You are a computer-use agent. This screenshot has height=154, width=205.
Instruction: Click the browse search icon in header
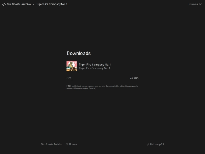pos(200,4)
